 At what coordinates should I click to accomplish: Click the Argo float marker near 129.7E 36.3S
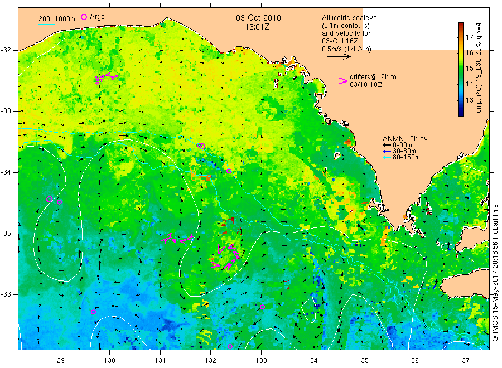pyautogui.click(x=93, y=312)
